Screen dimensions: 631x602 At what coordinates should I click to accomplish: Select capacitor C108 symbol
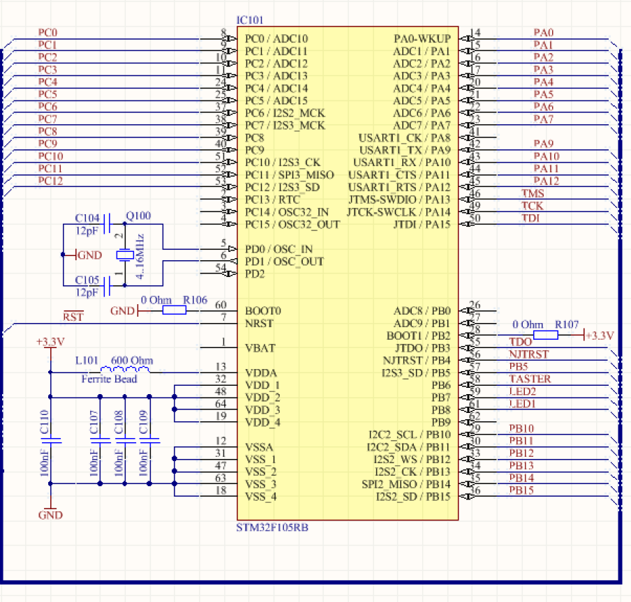coord(125,440)
